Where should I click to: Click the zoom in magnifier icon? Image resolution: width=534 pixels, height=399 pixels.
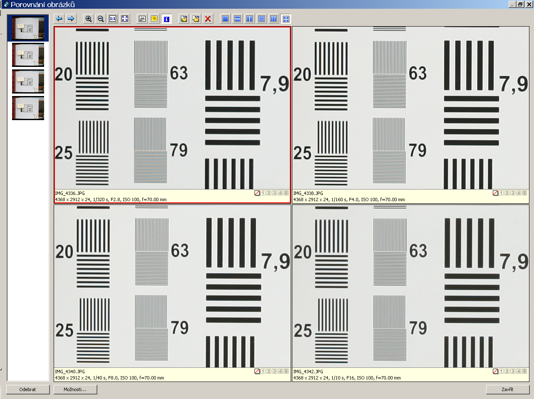click(89, 19)
